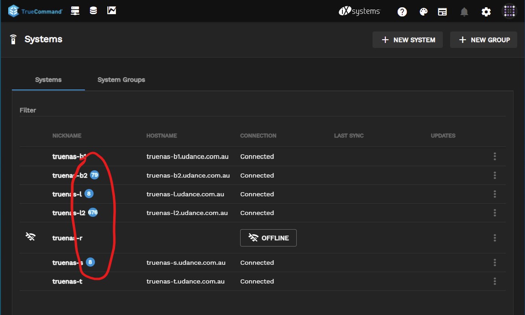Viewport: 525px width, 315px height.
Task: Open the settings gear icon
Action: pyautogui.click(x=486, y=12)
